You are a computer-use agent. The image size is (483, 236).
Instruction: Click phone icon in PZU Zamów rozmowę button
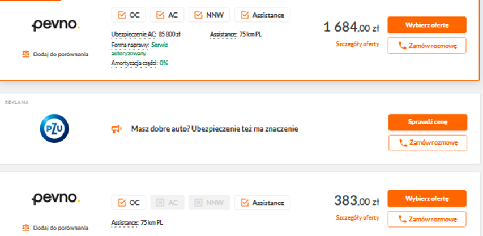pos(403,143)
